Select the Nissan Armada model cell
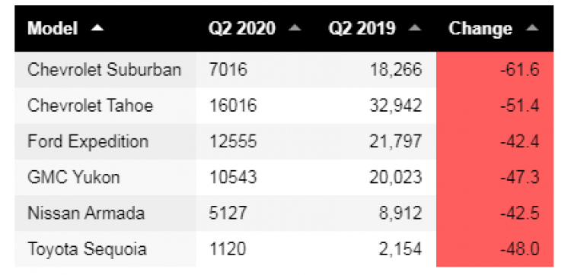Image resolution: width=571 pixels, height=275 pixels. pos(105,213)
